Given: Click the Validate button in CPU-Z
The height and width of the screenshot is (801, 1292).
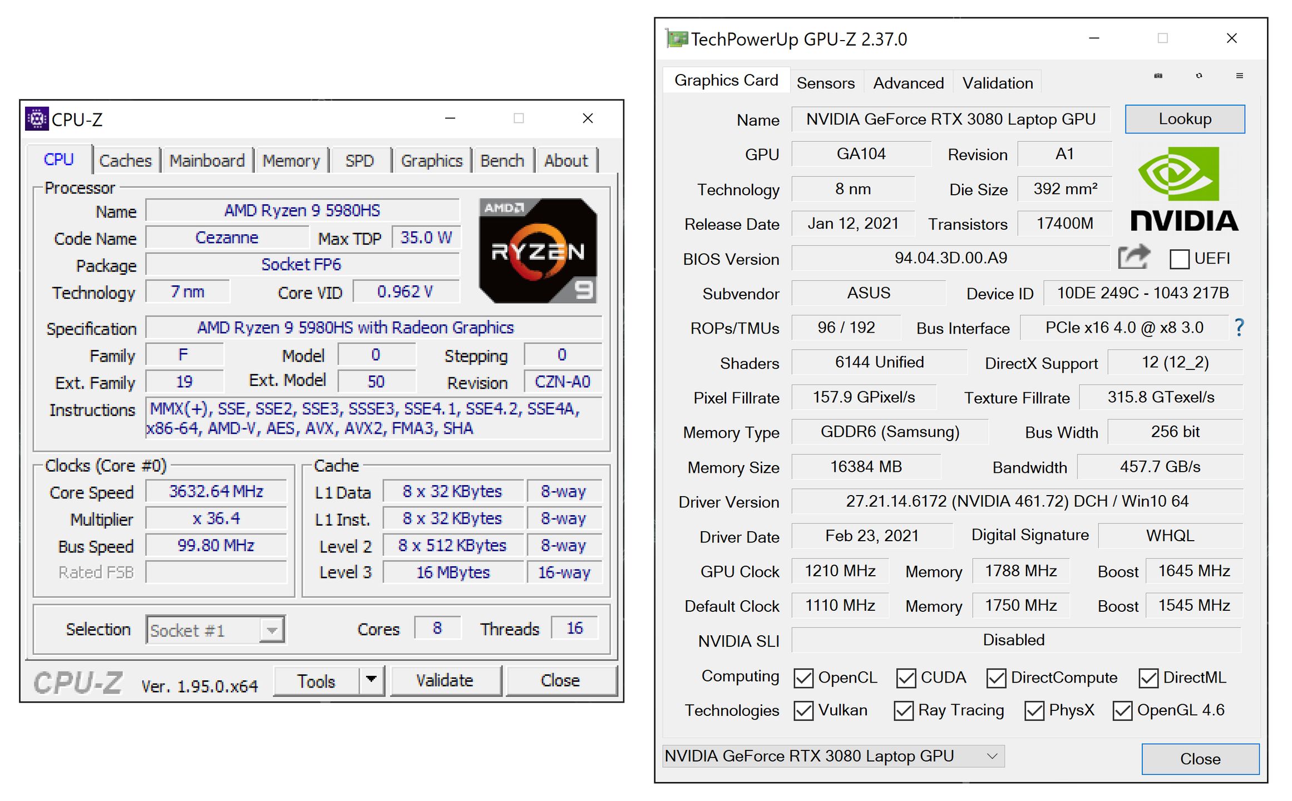Looking at the screenshot, I should pyautogui.click(x=445, y=681).
